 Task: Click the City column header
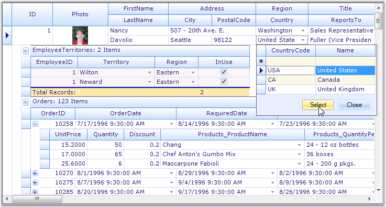tap(190, 20)
